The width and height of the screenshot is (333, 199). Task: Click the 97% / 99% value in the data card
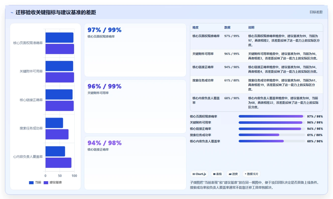[x=104, y=30]
